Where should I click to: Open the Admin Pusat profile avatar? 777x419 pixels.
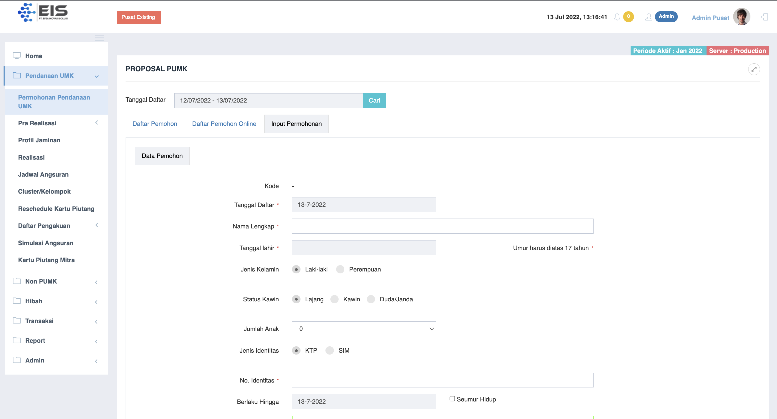741,17
